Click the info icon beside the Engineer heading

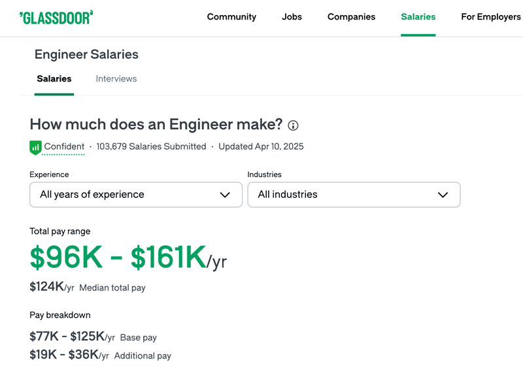point(293,125)
